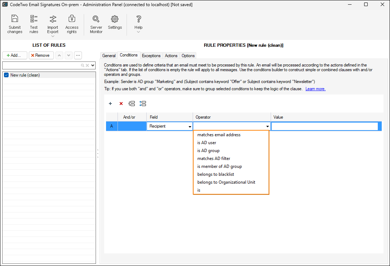
Task: Click the Submit changes toolbar icon
Action: pos(15,24)
